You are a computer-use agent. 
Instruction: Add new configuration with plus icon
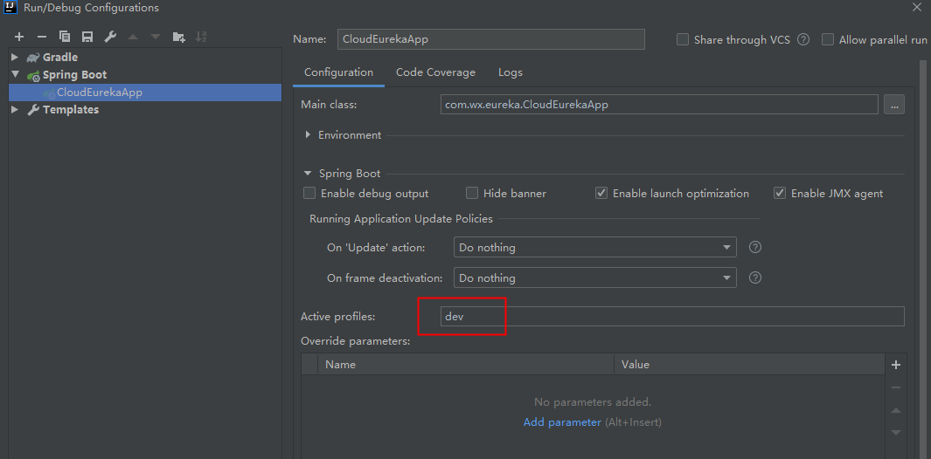point(19,37)
